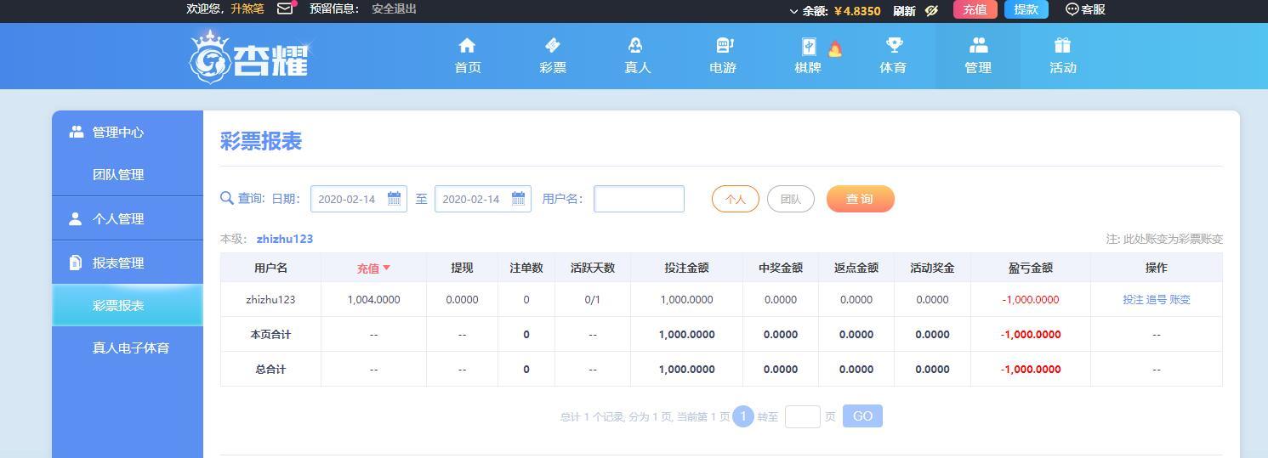Screen dimensions: 1268x458
Task: Go to 首页 home nav item
Action: click(x=468, y=56)
